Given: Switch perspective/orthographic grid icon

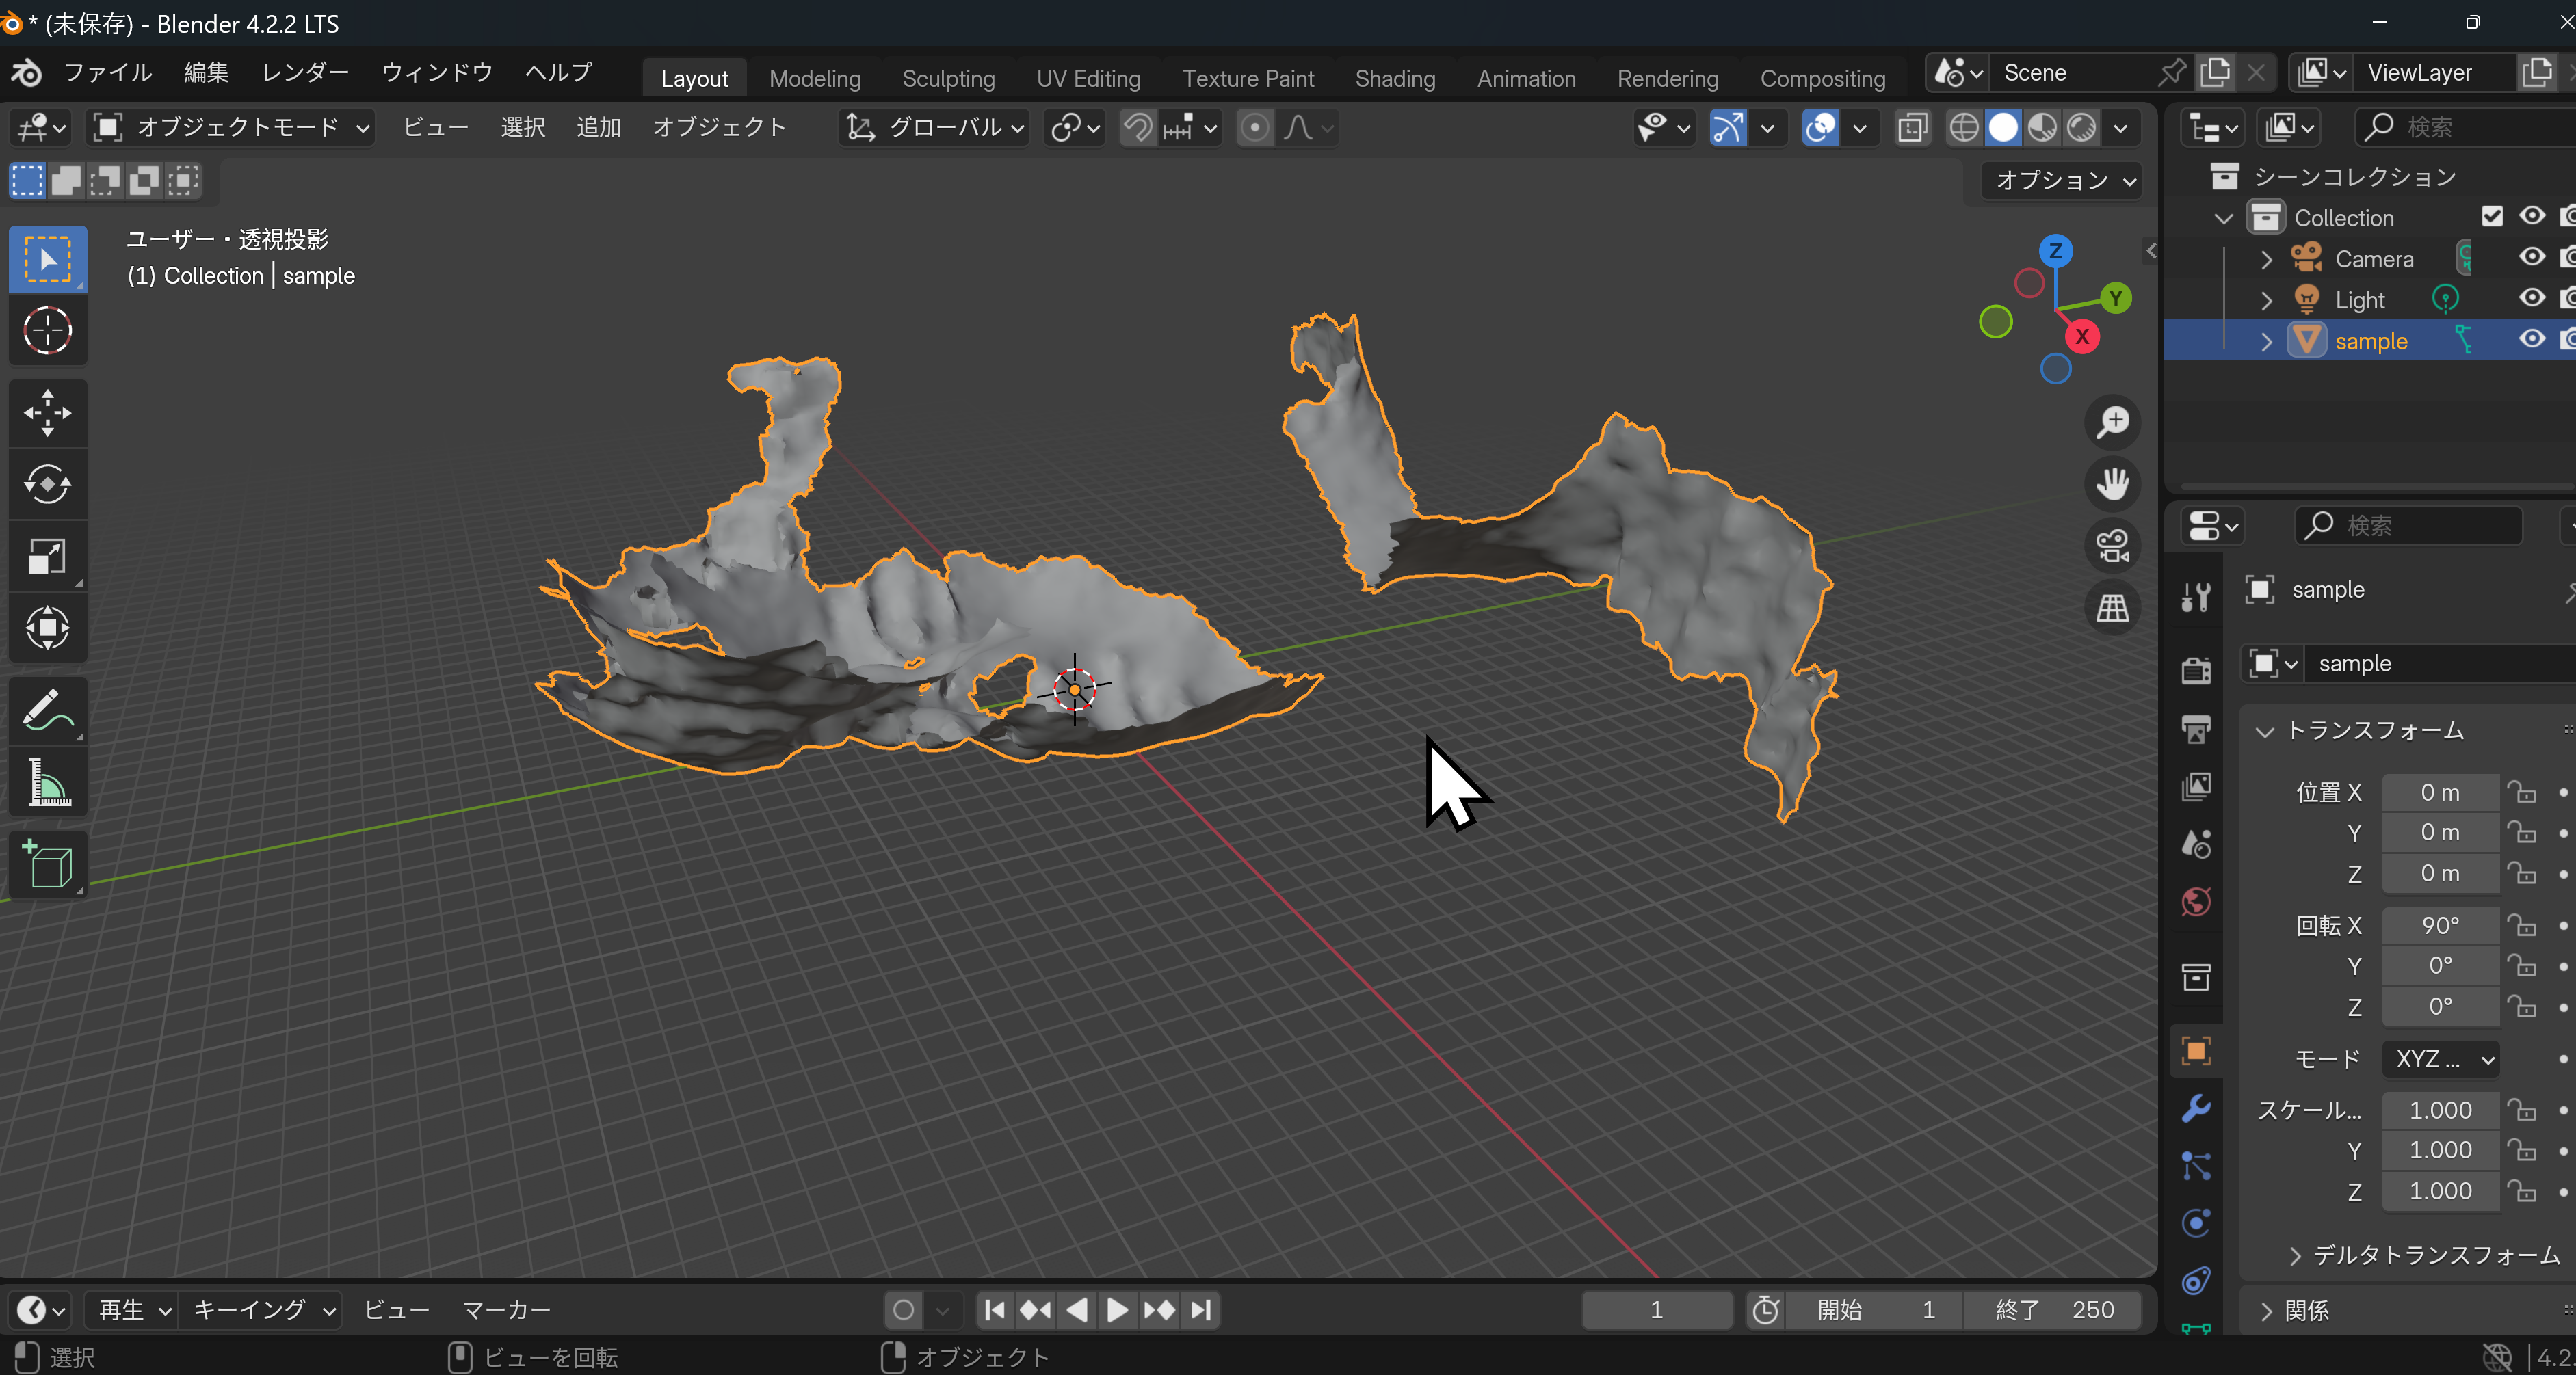Looking at the screenshot, I should (2112, 608).
